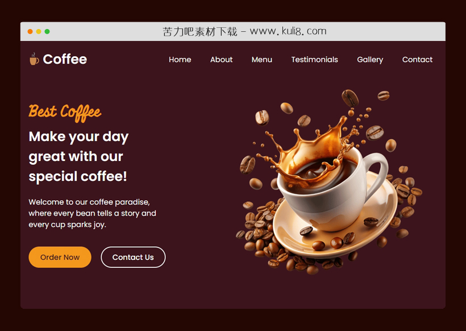Viewport: 466px width, 331px height.
Task: Go to the About section
Action: pyautogui.click(x=221, y=60)
